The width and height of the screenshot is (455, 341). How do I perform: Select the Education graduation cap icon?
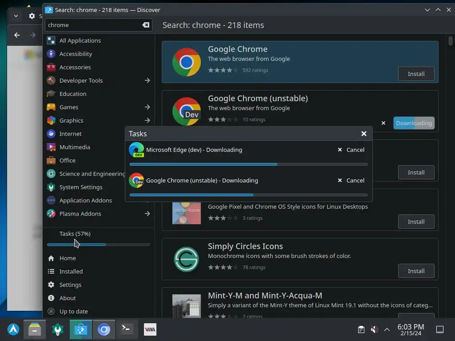pyautogui.click(x=51, y=94)
